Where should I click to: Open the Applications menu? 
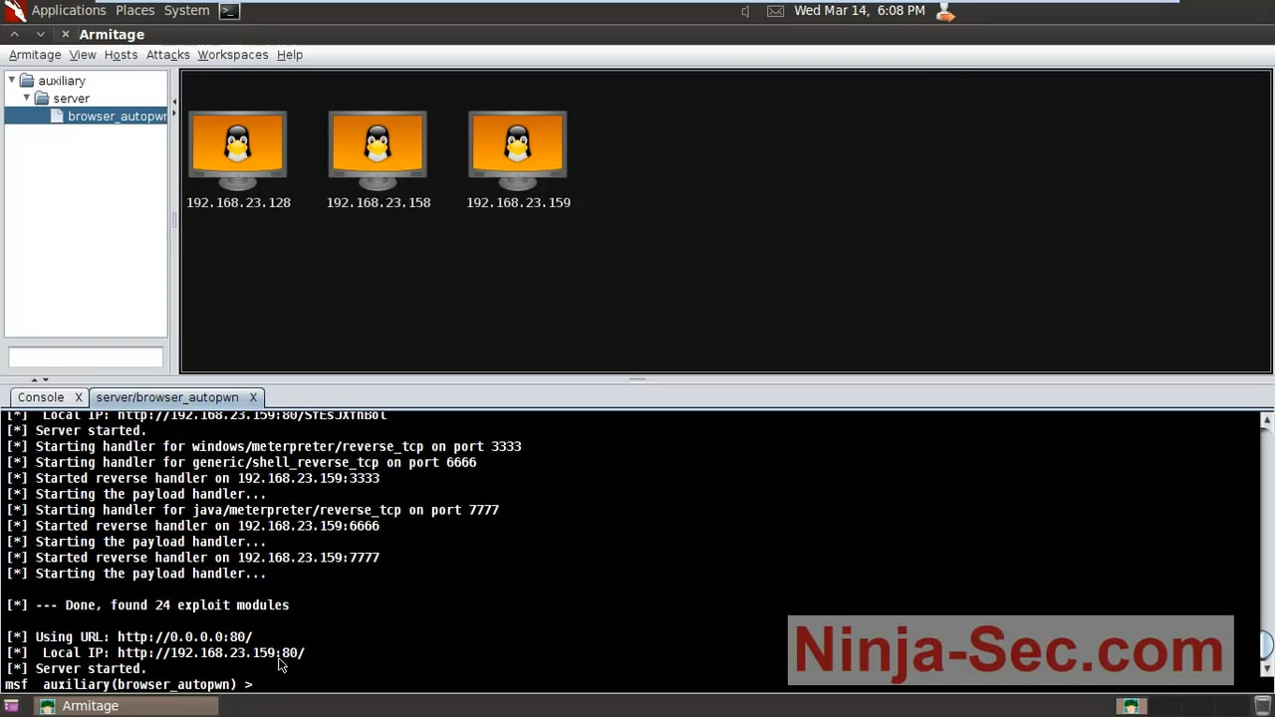69,11
